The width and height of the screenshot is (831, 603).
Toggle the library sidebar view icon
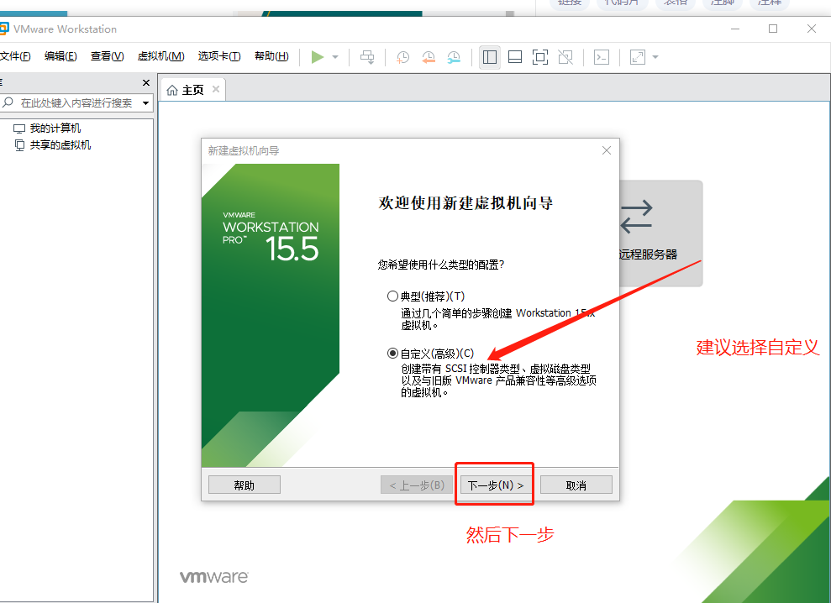coord(490,57)
